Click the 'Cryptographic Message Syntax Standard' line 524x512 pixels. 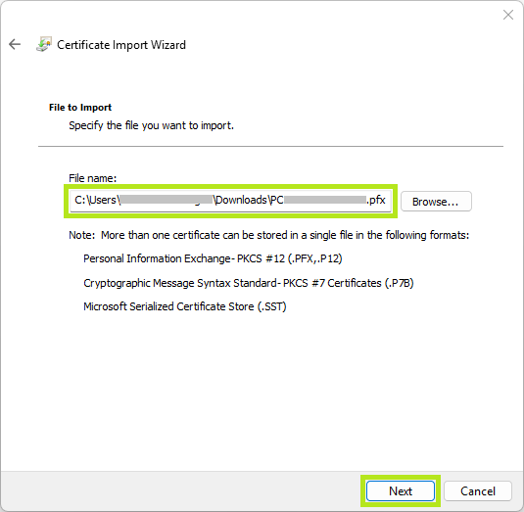(x=249, y=283)
